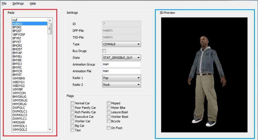Open the File menu
The height and width of the screenshot is (140, 258).
[x=4, y=3]
